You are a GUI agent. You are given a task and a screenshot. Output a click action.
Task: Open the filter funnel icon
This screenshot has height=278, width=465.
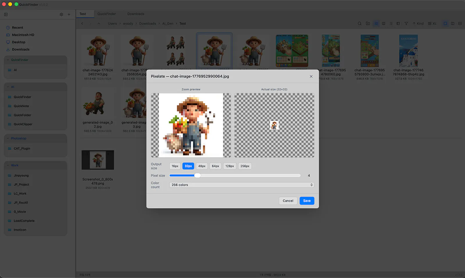(x=406, y=24)
